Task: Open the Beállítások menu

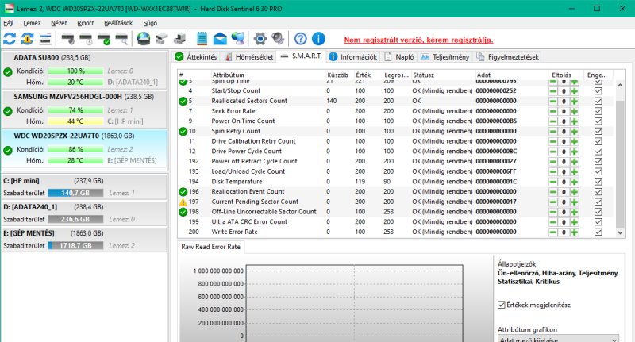Action: tap(118, 23)
